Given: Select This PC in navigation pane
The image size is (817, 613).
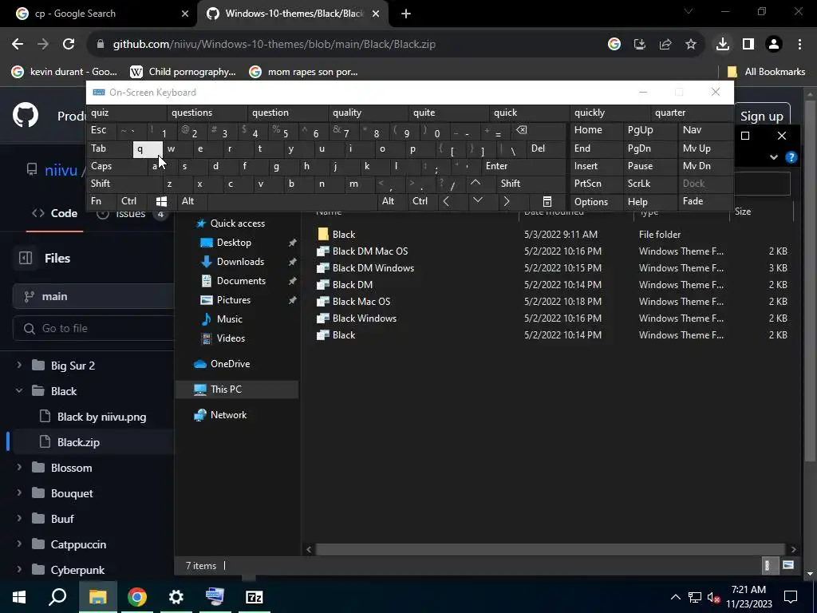Looking at the screenshot, I should 237,390.
